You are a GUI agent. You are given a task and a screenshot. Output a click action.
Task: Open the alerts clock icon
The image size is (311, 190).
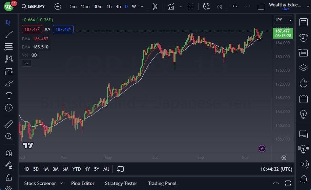point(303,38)
